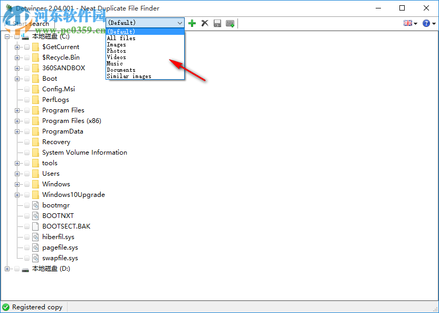The height and width of the screenshot is (313, 439).
Task: Enable the Program Files (x86) checkbox
Action: point(27,121)
